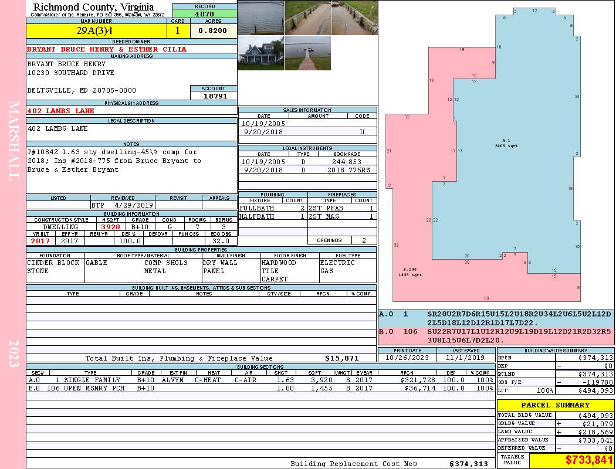Select print date 10/26/2023

pyautogui.click(x=407, y=358)
